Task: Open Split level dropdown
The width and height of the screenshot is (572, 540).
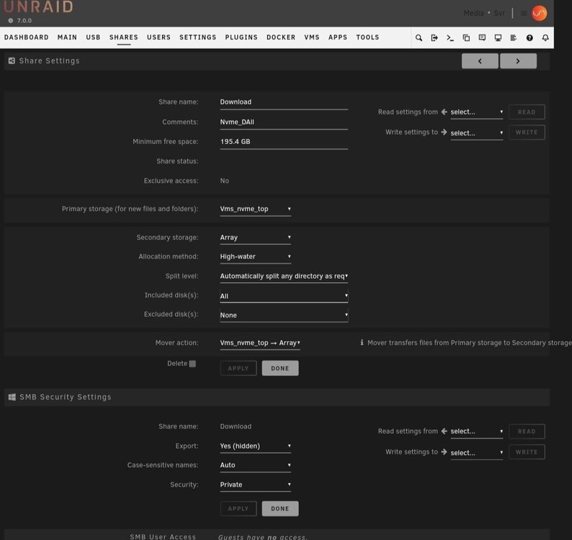Action: [x=284, y=276]
